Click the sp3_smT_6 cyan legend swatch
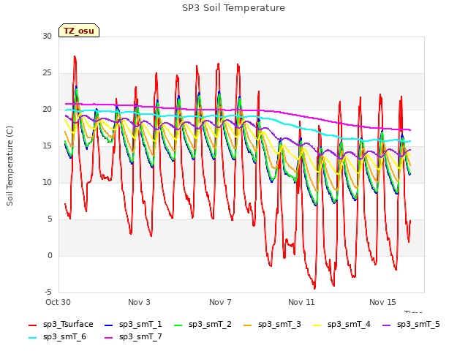 pos(32,338)
